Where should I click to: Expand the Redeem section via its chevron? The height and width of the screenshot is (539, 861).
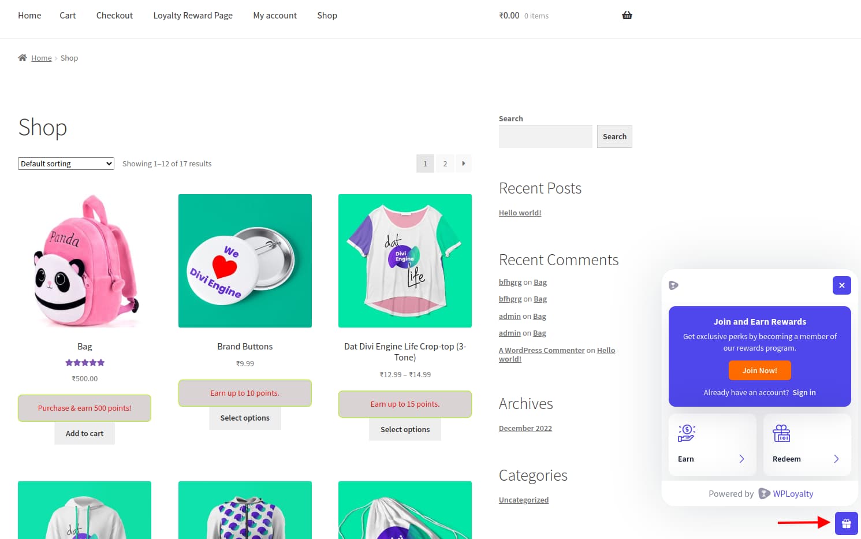click(836, 459)
